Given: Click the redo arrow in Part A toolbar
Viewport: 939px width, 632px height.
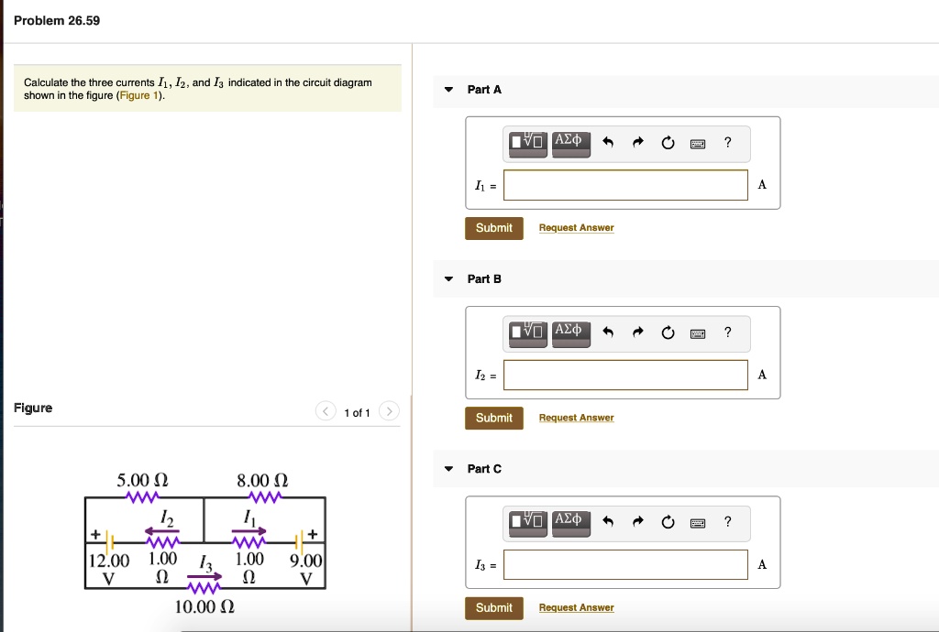Looking at the screenshot, I should pos(638,142).
